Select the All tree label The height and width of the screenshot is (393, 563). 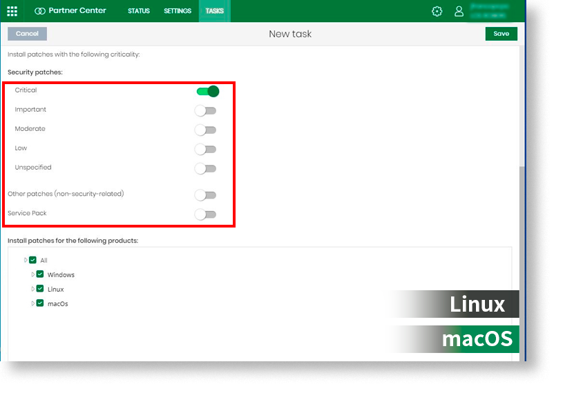44,261
